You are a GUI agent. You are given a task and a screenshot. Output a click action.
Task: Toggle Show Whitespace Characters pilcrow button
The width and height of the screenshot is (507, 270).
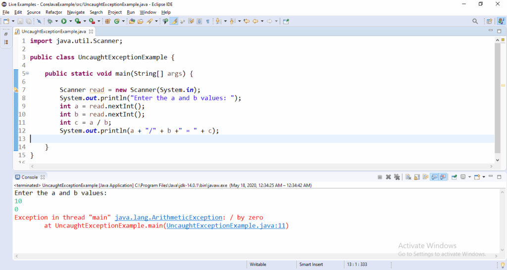click(207, 21)
